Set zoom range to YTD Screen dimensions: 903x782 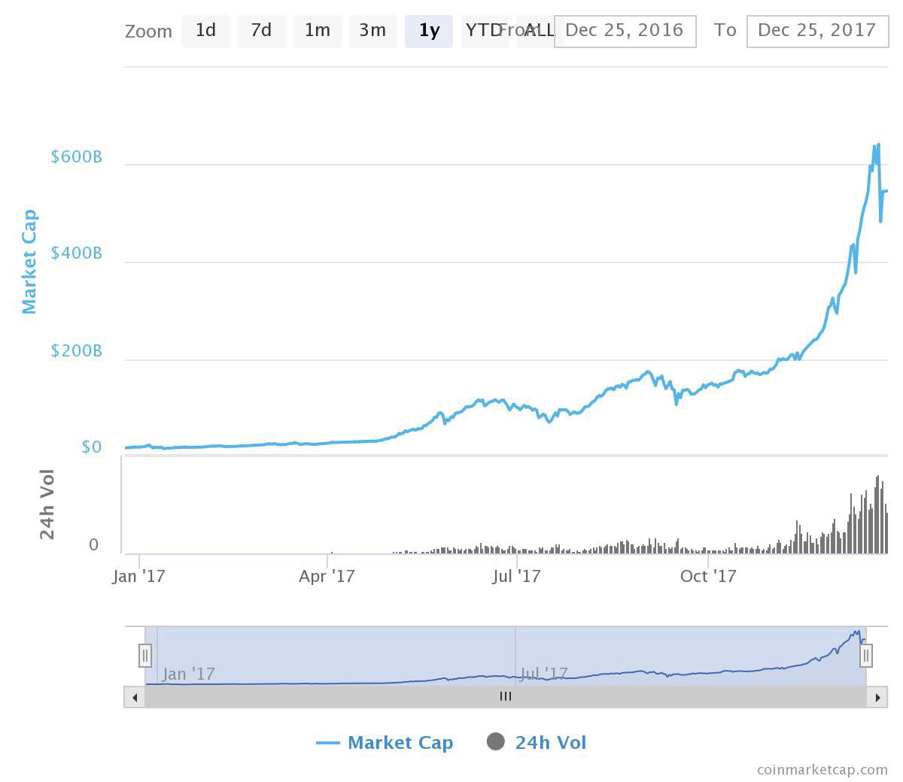484,31
